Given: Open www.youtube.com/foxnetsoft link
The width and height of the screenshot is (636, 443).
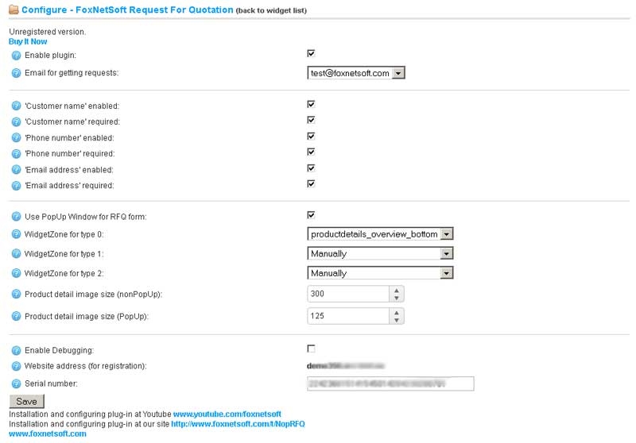Looking at the screenshot, I should coord(227,414).
